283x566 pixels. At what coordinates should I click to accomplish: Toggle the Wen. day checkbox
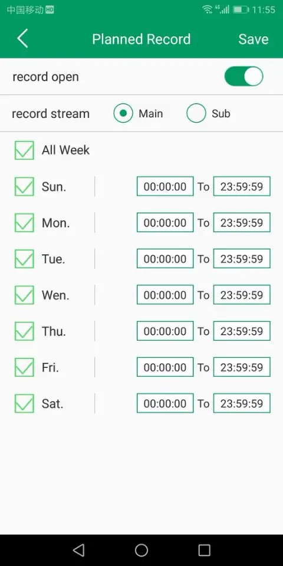[24, 295]
